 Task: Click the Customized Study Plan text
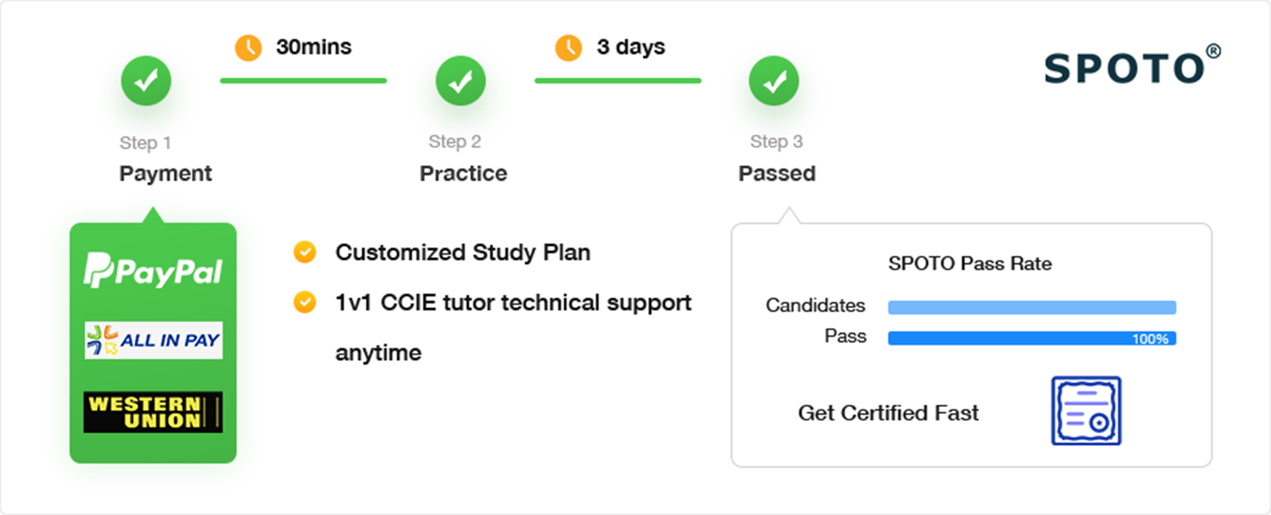463,252
